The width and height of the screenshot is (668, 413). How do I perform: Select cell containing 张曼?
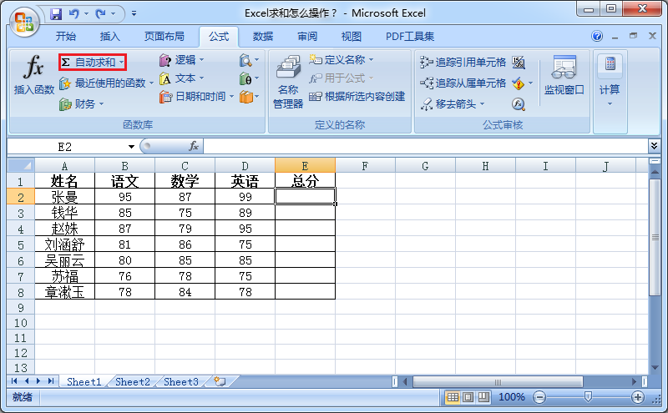pyautogui.click(x=65, y=197)
